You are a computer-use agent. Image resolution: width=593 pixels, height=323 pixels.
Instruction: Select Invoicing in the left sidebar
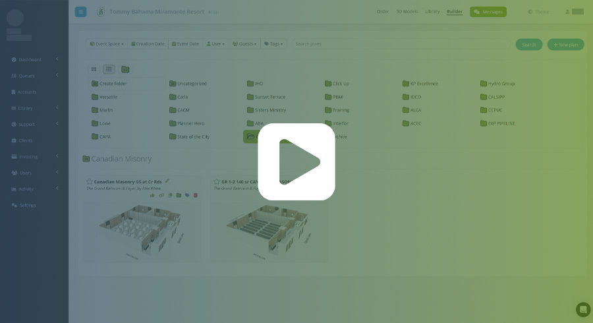pos(28,156)
